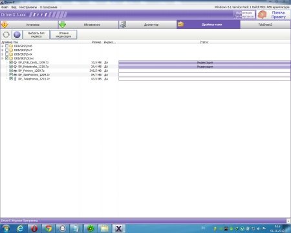Viewport: 291px width, 233px height.
Task: Uncheck DP_Telephones_1210.7z checkbox
Action: pos(11,79)
